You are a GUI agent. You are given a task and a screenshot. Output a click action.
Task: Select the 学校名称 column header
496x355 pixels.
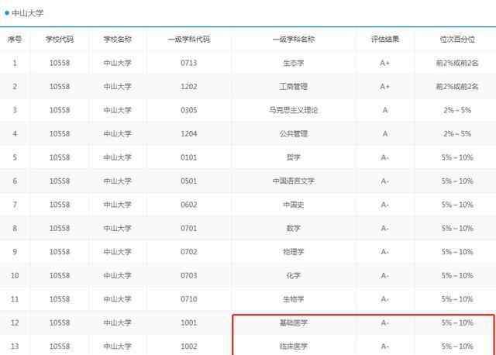click(117, 40)
